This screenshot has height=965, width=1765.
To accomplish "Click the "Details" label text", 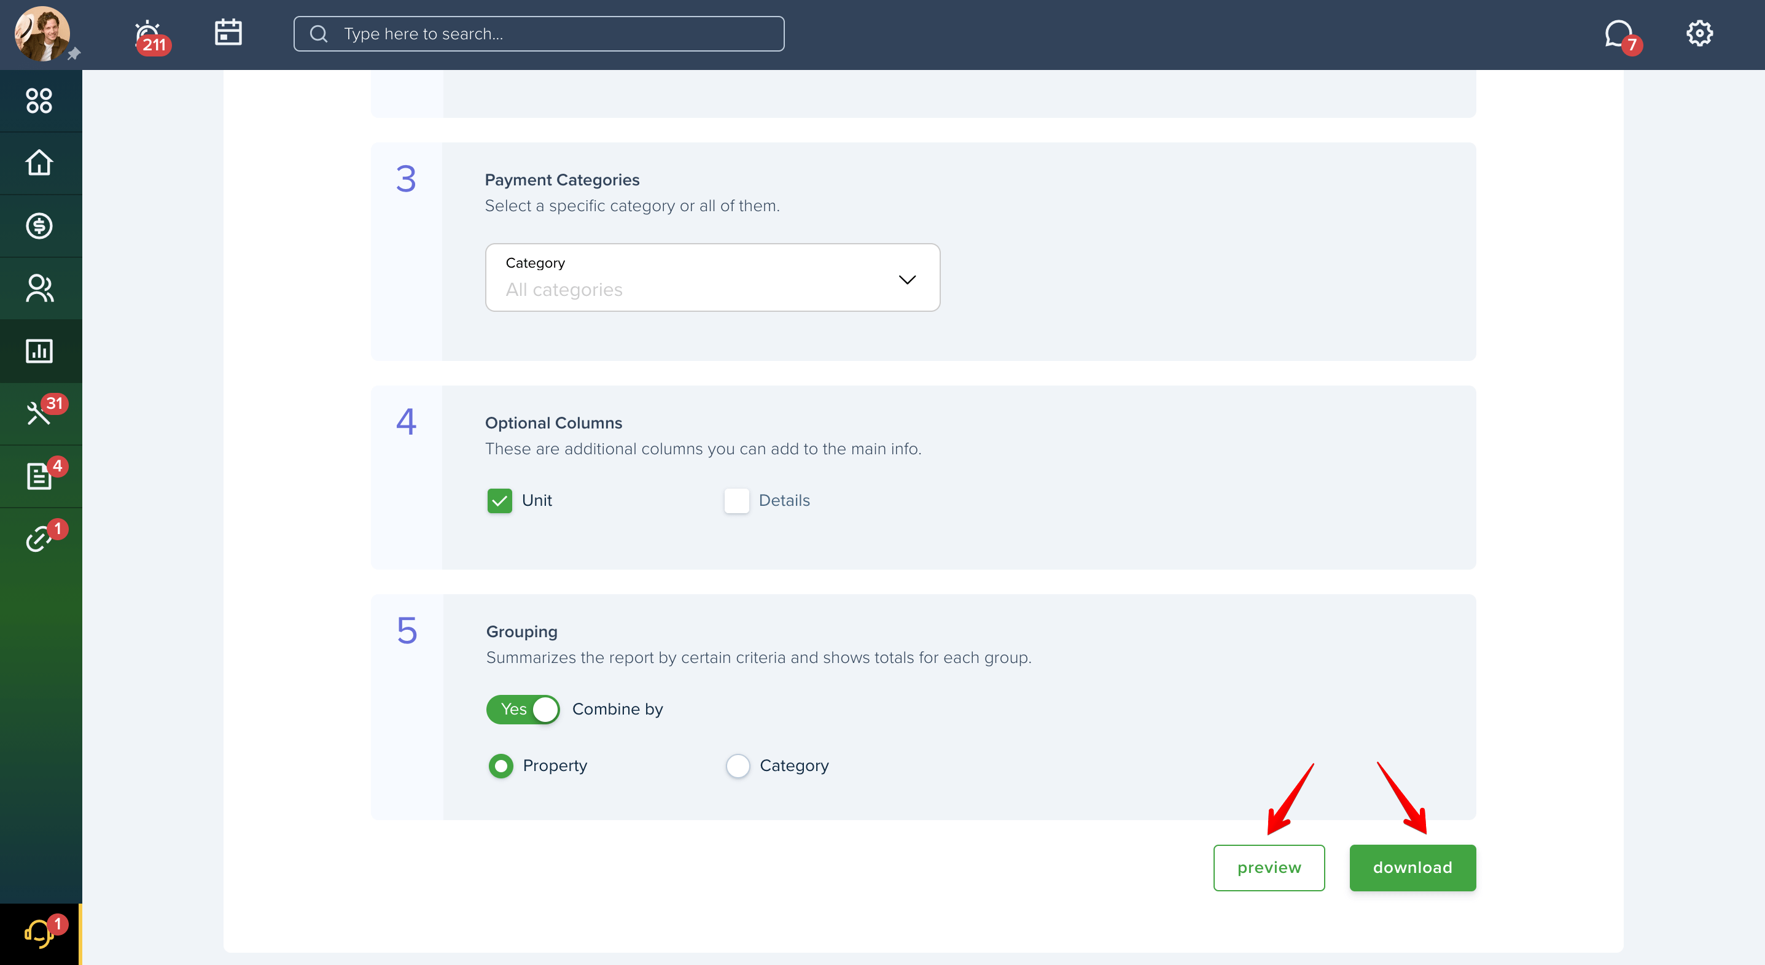I will point(784,501).
